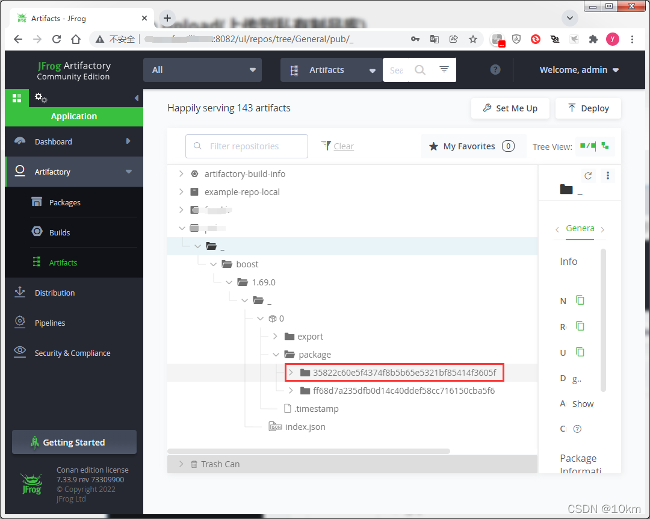Viewport: 650px width, 519px height.
Task: Switch to simple tree view mode
Action: 605,146
